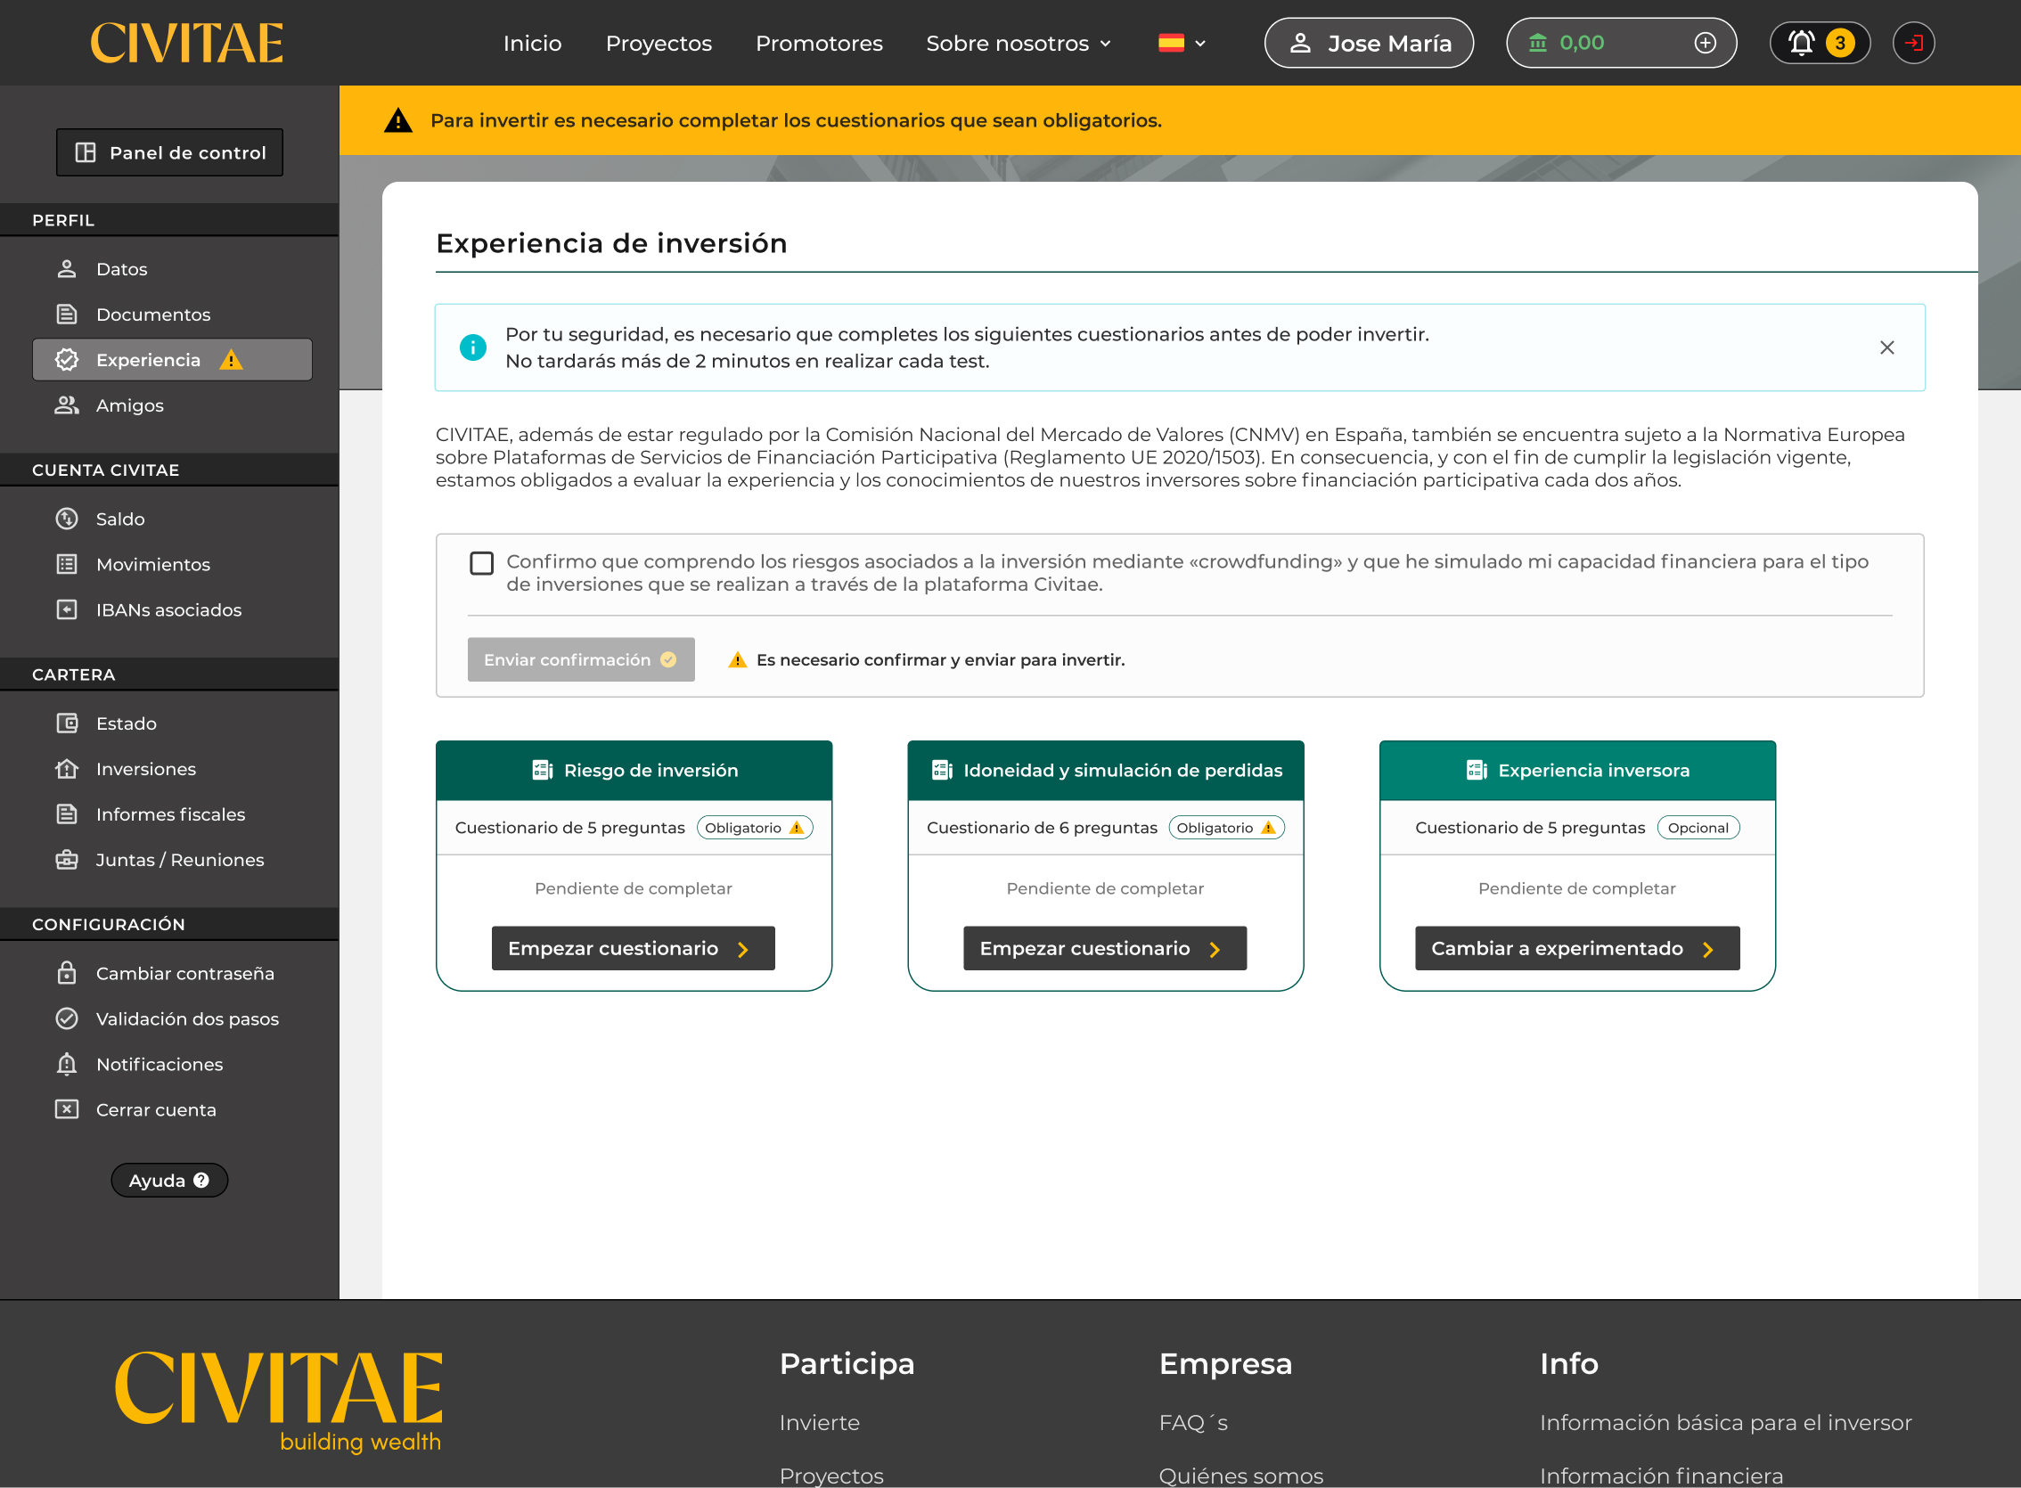Click the Notificaciones bell icon in sidebar
The height and width of the screenshot is (1488, 2021).
click(x=67, y=1064)
